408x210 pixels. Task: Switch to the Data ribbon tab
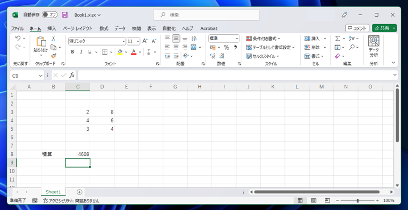(x=120, y=28)
